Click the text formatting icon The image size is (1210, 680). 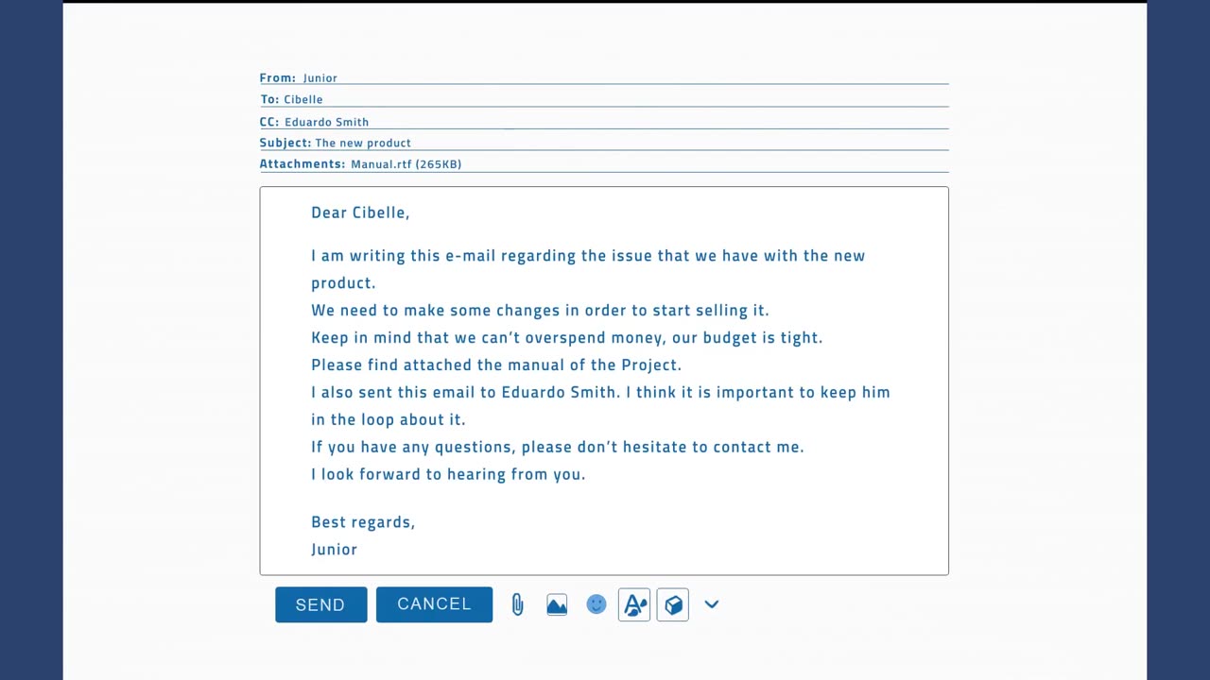634,604
